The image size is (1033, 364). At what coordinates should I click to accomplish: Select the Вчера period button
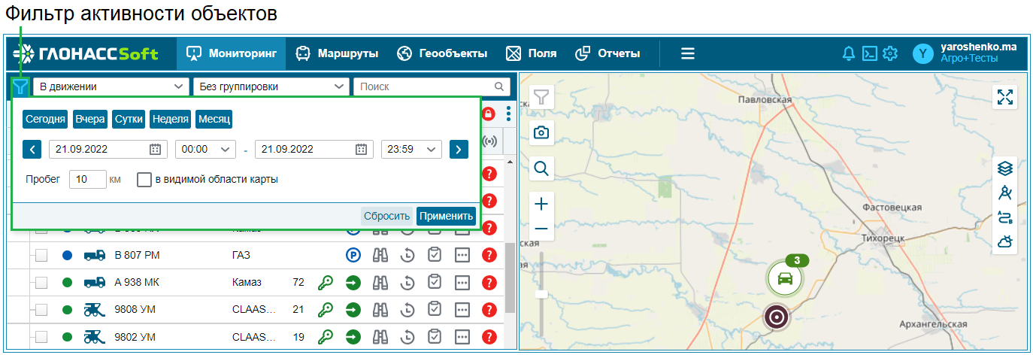point(90,120)
